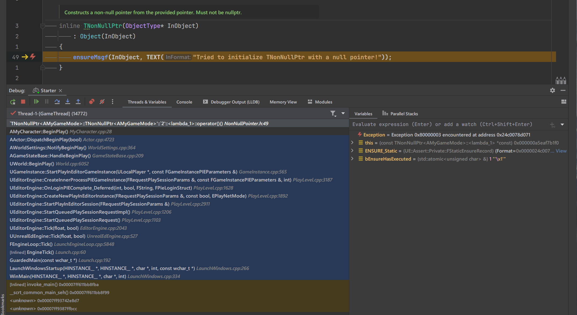
Task: Toggle the breakpoint on the ensureMsgf line
Action: click(33, 57)
